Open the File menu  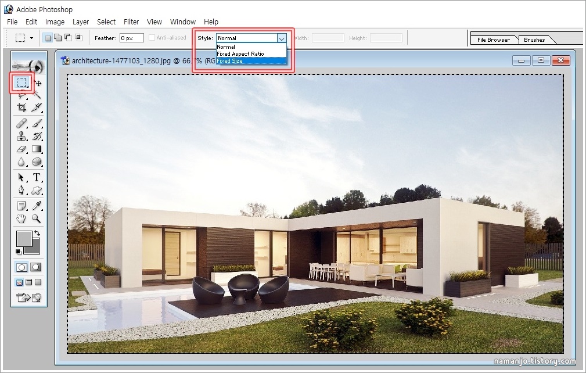tap(12, 21)
